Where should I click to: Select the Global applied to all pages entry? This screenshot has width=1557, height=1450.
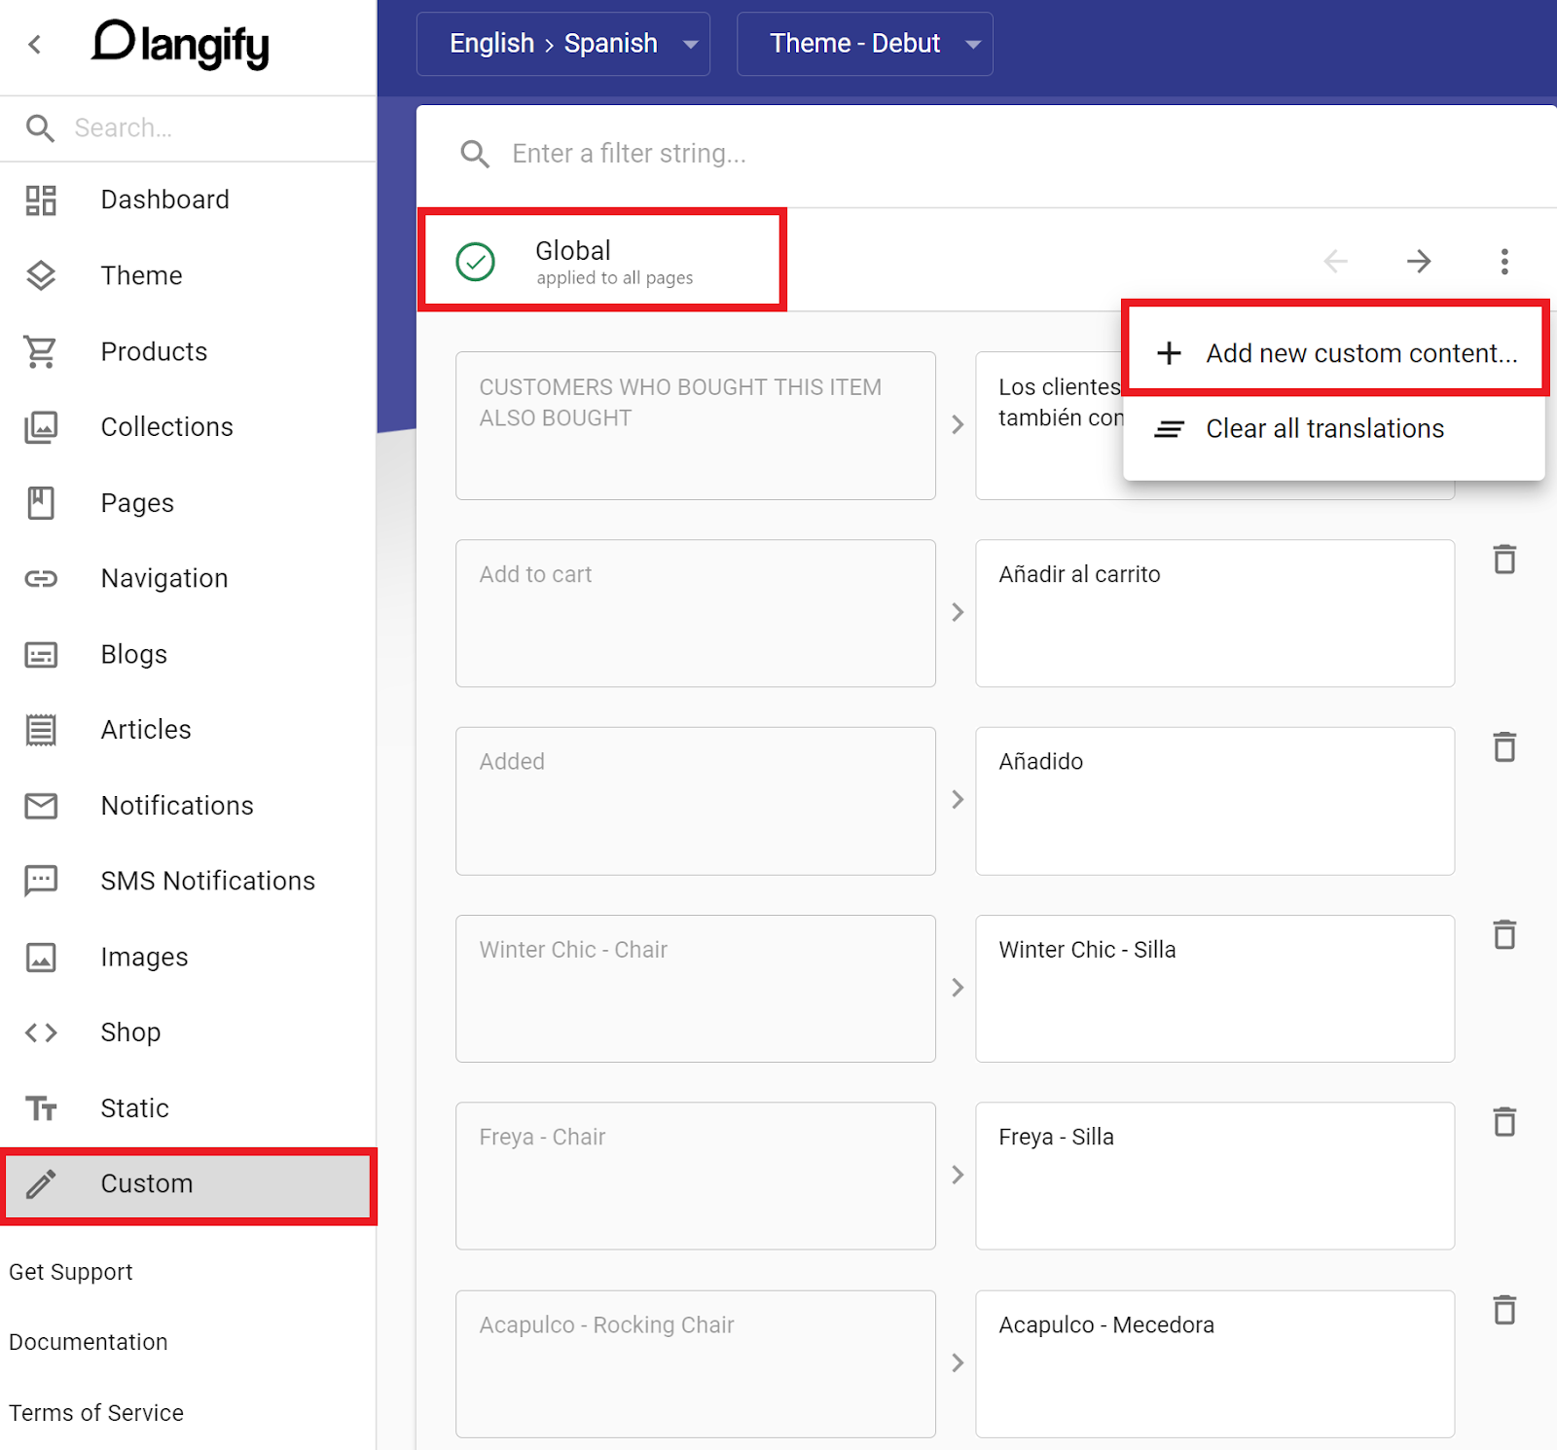tap(602, 261)
